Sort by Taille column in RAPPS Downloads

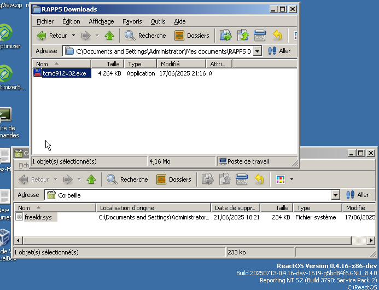107,64
